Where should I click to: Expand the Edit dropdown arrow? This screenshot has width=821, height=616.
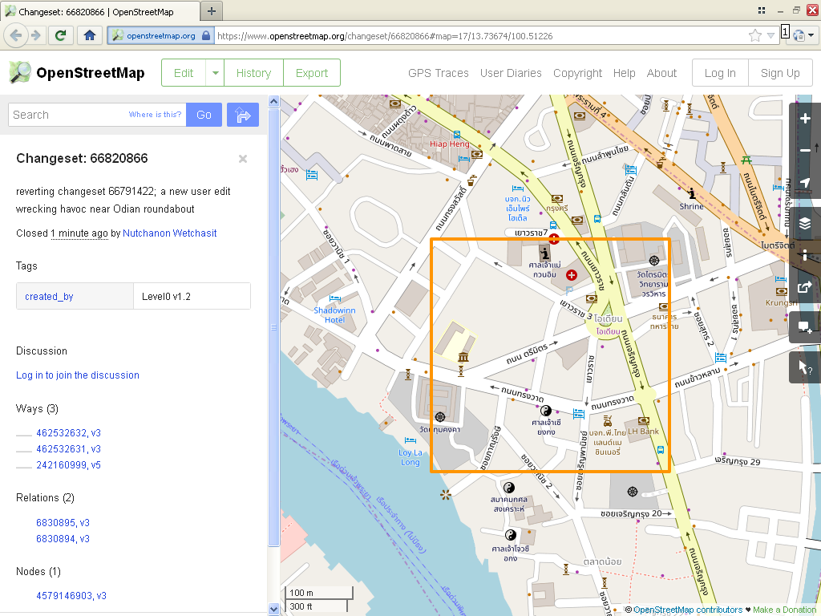(215, 73)
